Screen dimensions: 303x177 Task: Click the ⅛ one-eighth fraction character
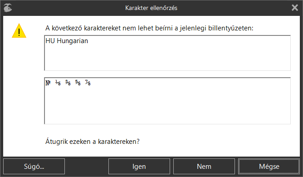[58, 83]
